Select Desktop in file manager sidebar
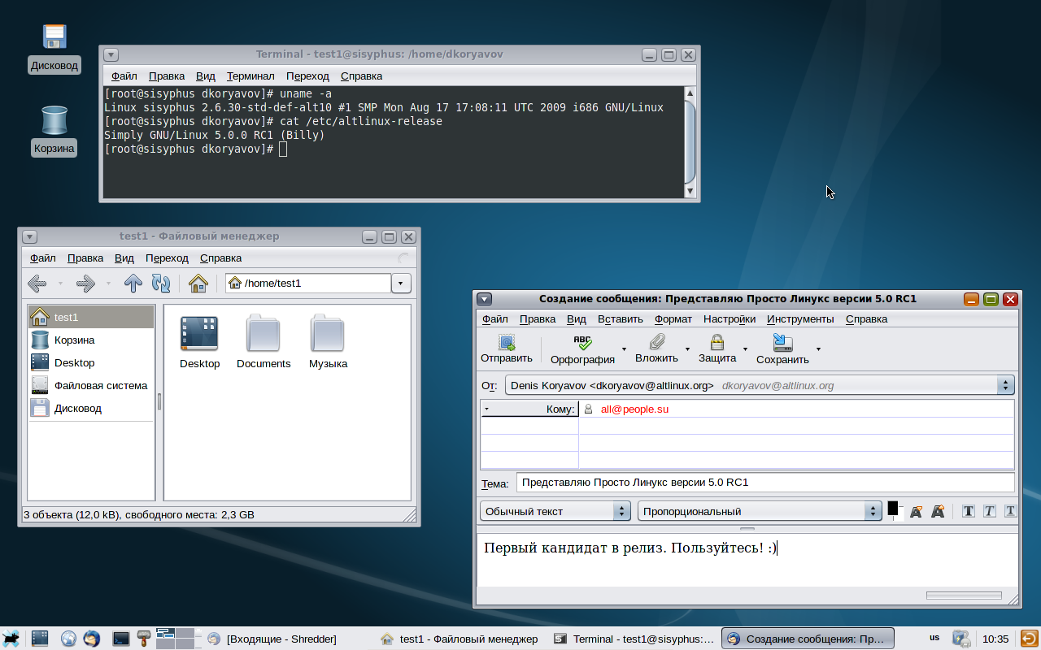Image resolution: width=1041 pixels, height=650 pixels. [x=91, y=362]
